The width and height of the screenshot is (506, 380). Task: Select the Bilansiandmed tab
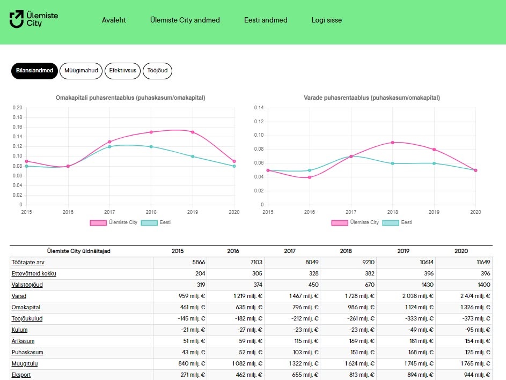click(x=34, y=71)
